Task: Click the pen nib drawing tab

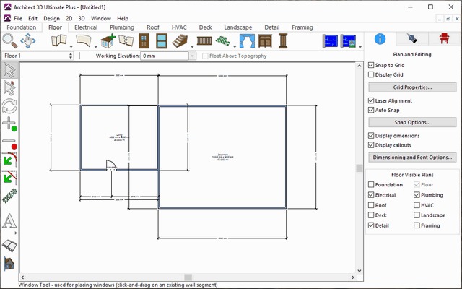Action: coord(410,40)
